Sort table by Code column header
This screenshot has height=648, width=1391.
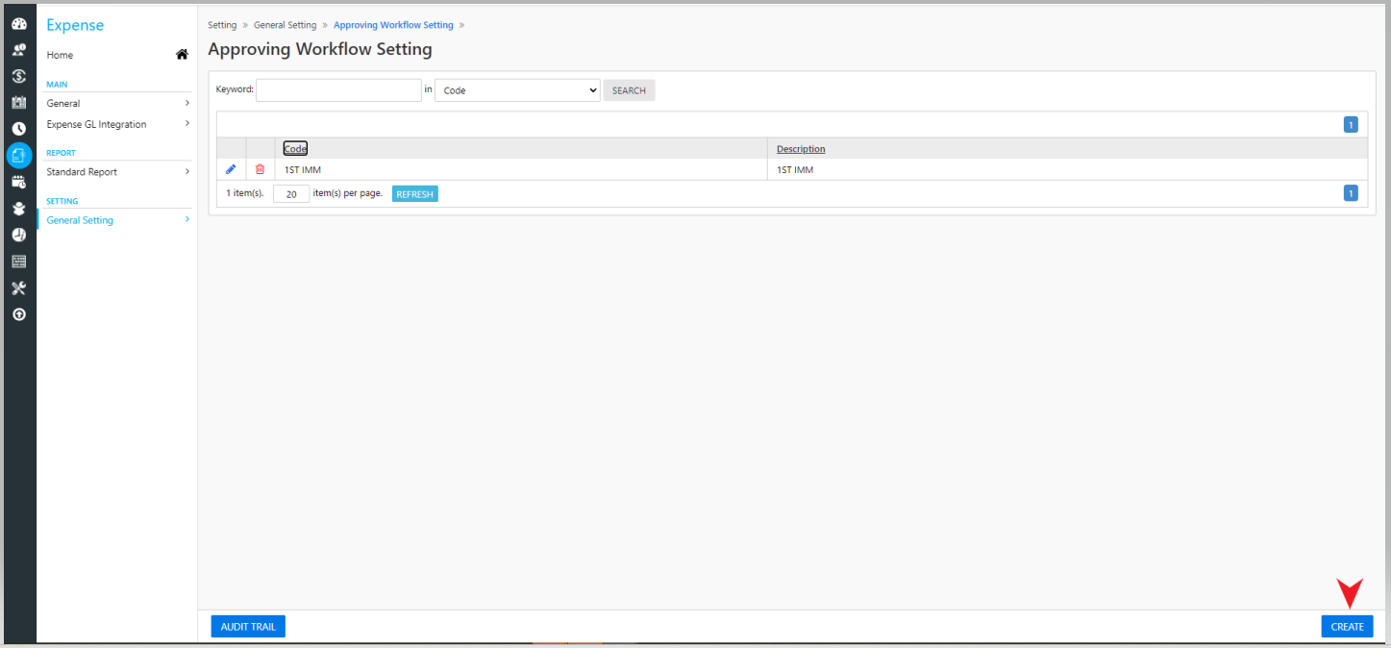point(295,149)
